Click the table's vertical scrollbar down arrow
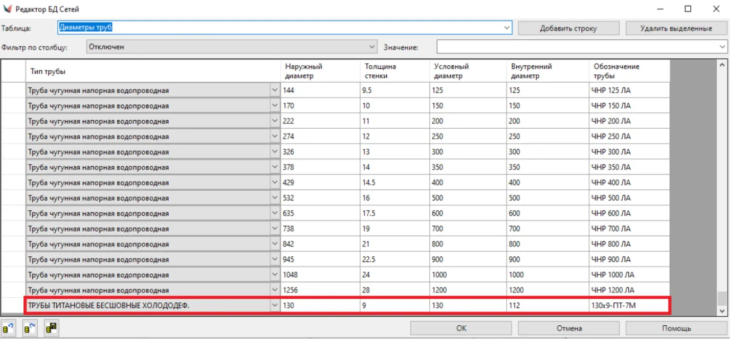The height and width of the screenshot is (339, 730). tap(722, 311)
